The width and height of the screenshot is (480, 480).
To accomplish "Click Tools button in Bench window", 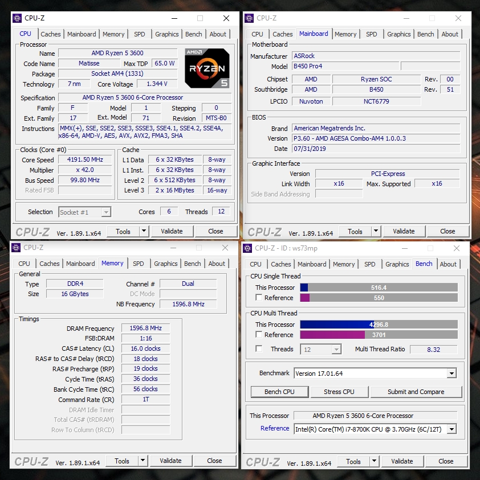I will (x=353, y=461).
